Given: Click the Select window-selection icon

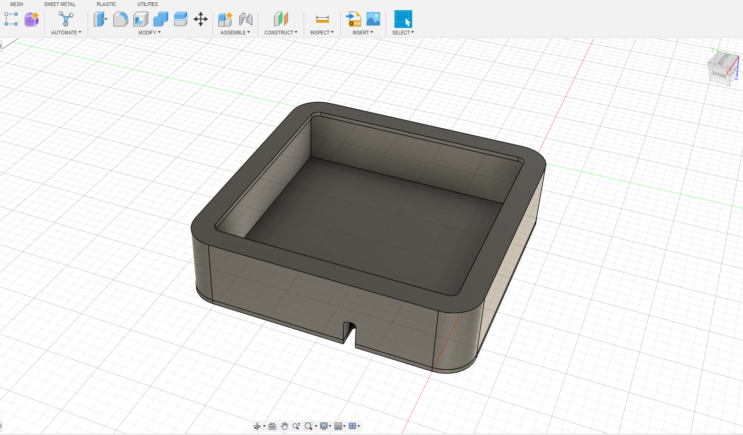Looking at the screenshot, I should point(403,19).
